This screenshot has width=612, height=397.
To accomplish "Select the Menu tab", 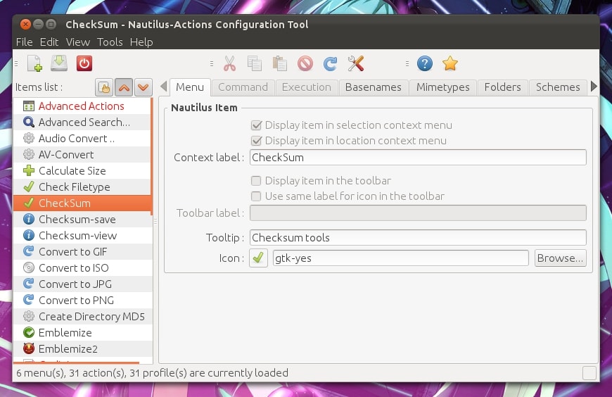I will 190,87.
